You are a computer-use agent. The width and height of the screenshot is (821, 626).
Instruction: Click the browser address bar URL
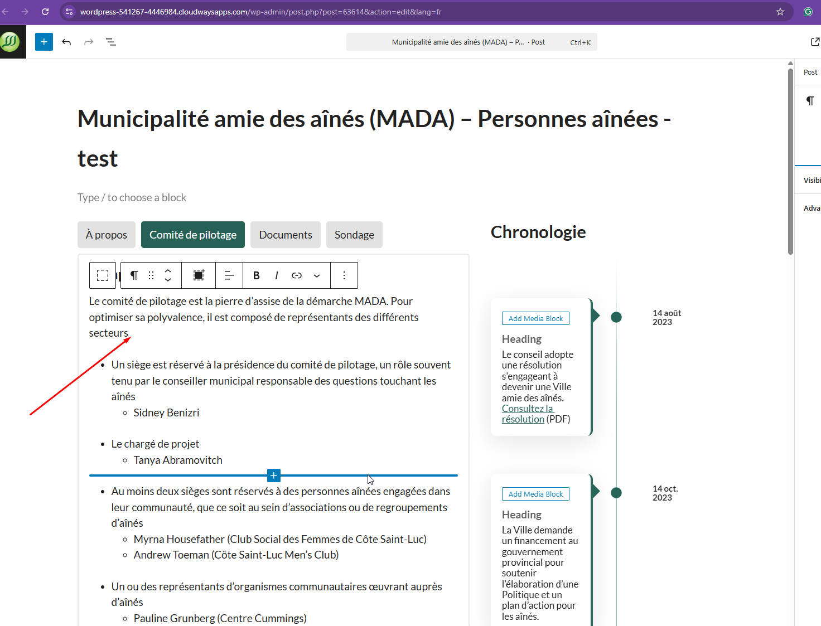(261, 12)
